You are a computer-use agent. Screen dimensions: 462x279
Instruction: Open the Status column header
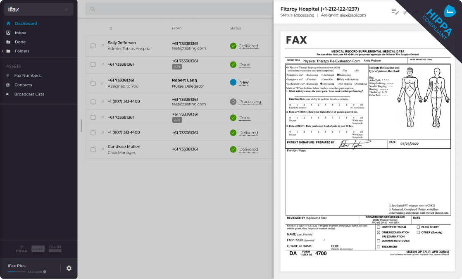(x=235, y=28)
